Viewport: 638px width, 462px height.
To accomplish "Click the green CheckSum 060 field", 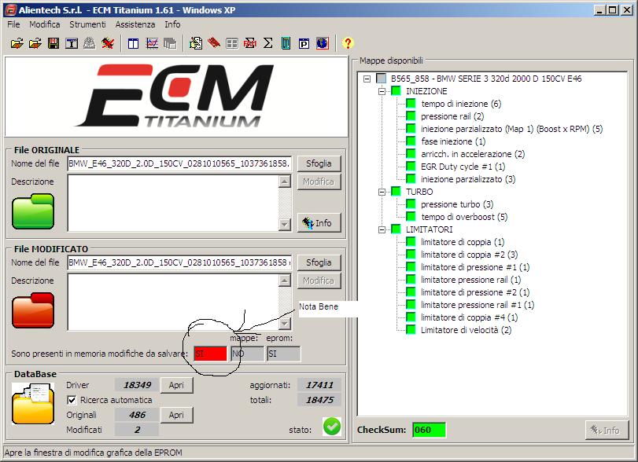I will 429,430.
